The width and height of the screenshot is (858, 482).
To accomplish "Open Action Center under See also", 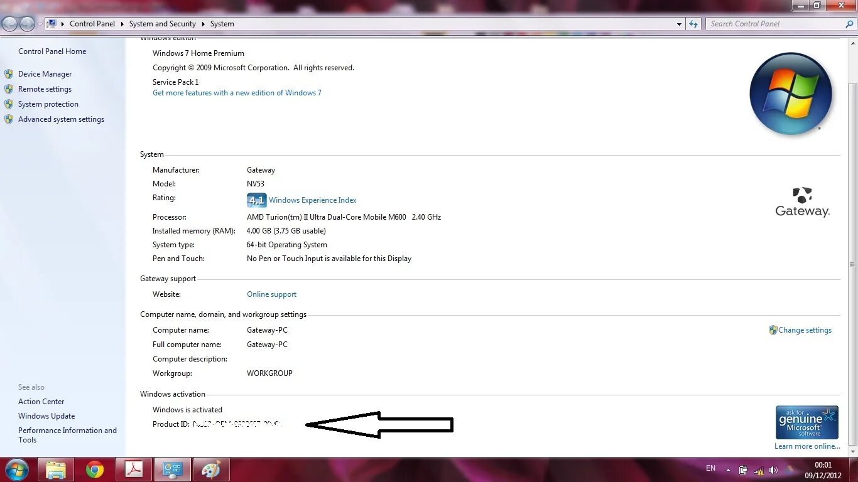I will (41, 402).
